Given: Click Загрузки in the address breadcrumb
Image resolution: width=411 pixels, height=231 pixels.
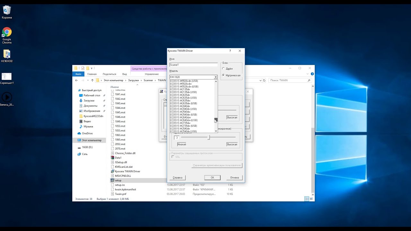Looking at the screenshot, I should pos(134,80).
